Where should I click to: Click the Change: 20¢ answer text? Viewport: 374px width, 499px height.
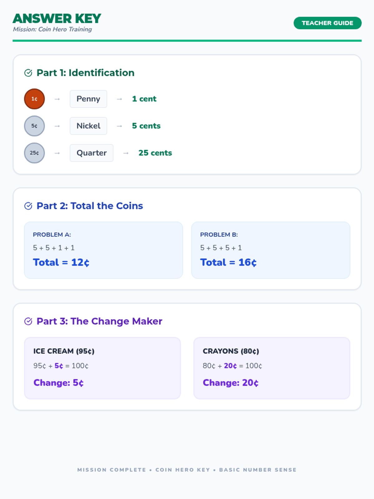tap(231, 383)
